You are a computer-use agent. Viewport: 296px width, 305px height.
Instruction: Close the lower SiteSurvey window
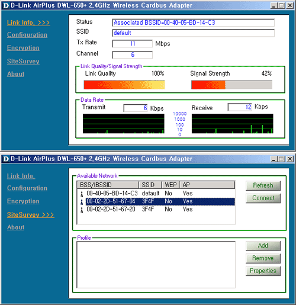(x=290, y=159)
